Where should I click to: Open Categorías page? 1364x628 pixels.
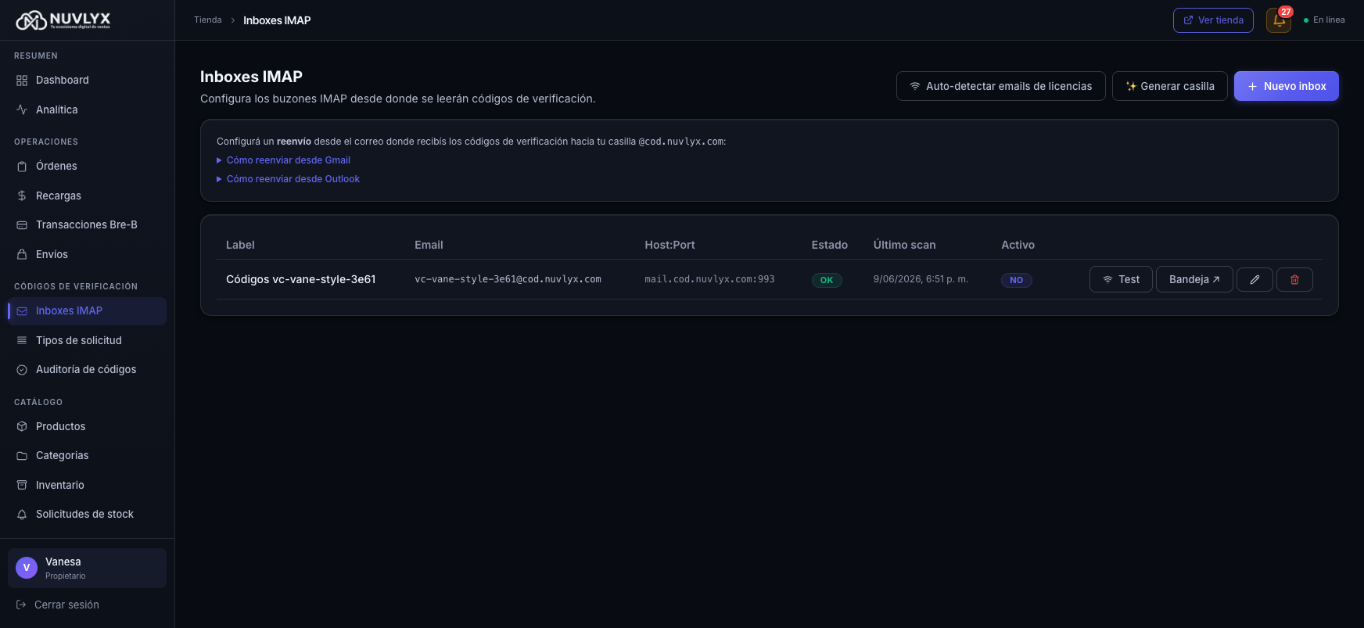click(87, 456)
